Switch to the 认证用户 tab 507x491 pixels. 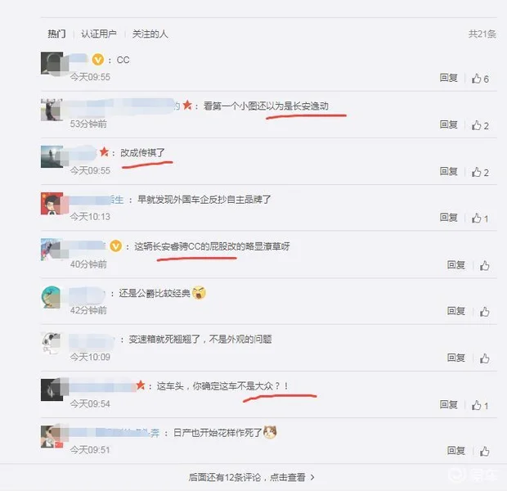pyautogui.click(x=99, y=34)
